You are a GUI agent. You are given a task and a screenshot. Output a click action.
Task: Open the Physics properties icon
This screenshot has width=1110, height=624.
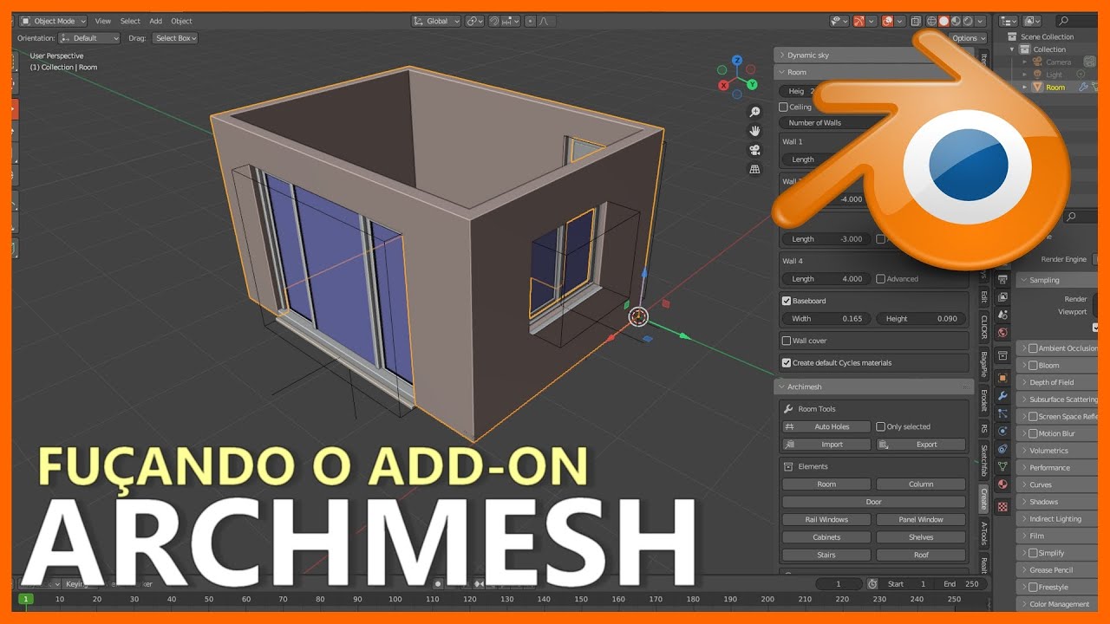click(x=1002, y=431)
